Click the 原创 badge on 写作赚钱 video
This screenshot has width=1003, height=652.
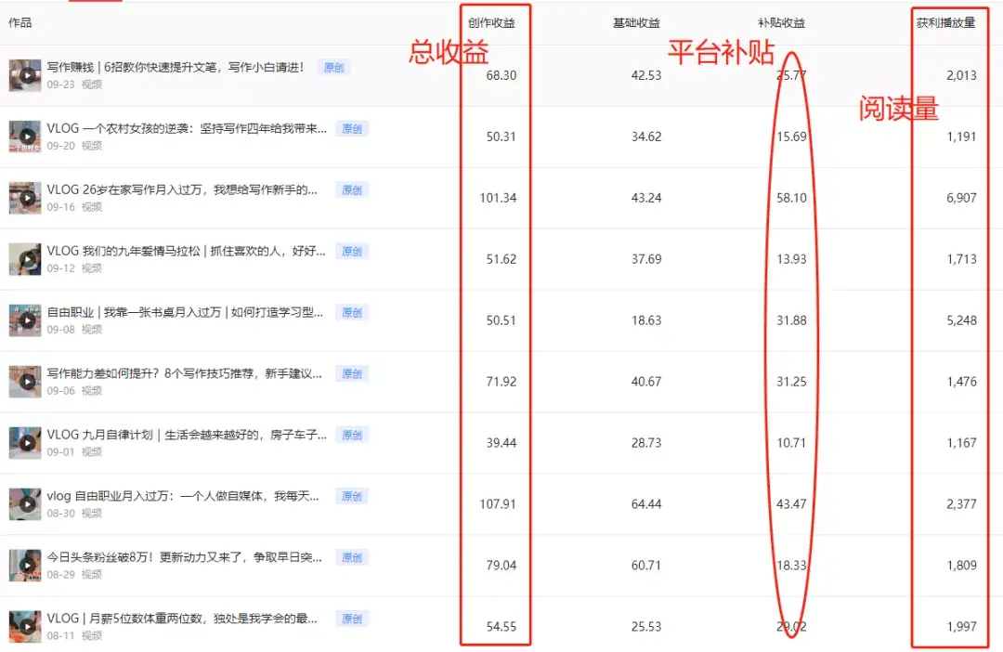[x=334, y=66]
